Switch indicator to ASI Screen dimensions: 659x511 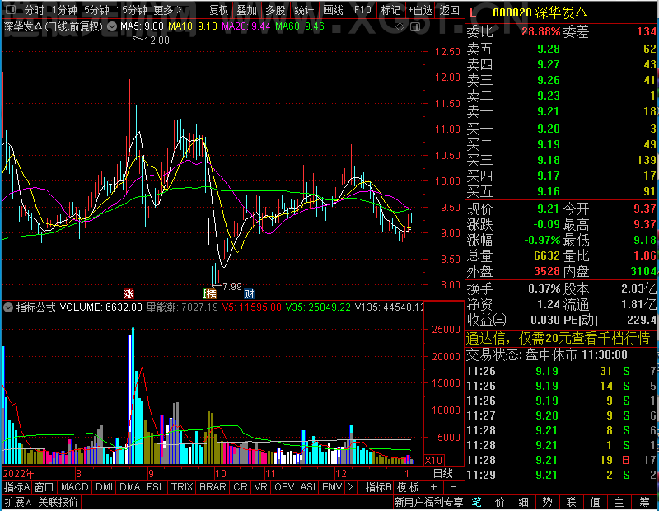(307, 487)
